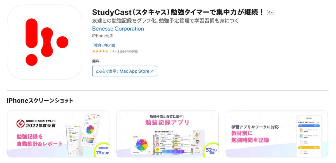Click アキレス's avatar icon
Image resolution: width=336 pixels, height=163 pixels.
[x=176, y=138]
